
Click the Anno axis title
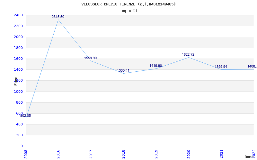tap(249, 157)
